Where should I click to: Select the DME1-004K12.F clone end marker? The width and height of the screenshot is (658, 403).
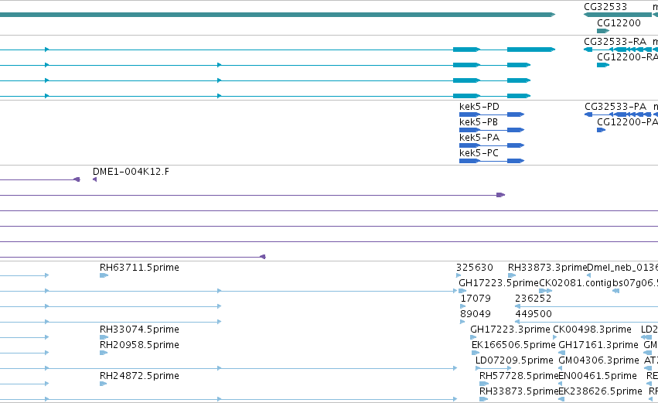[x=94, y=179]
